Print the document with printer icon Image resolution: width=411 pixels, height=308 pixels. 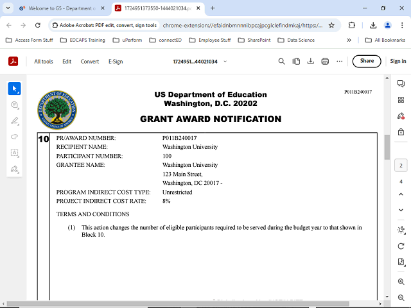point(325,62)
